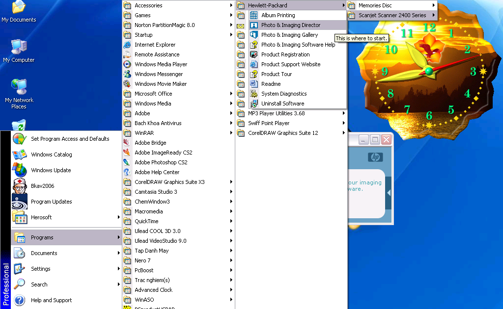
Task: Expand the Scanjet Scanner 2400 Series arrow
Action: tap(433, 15)
